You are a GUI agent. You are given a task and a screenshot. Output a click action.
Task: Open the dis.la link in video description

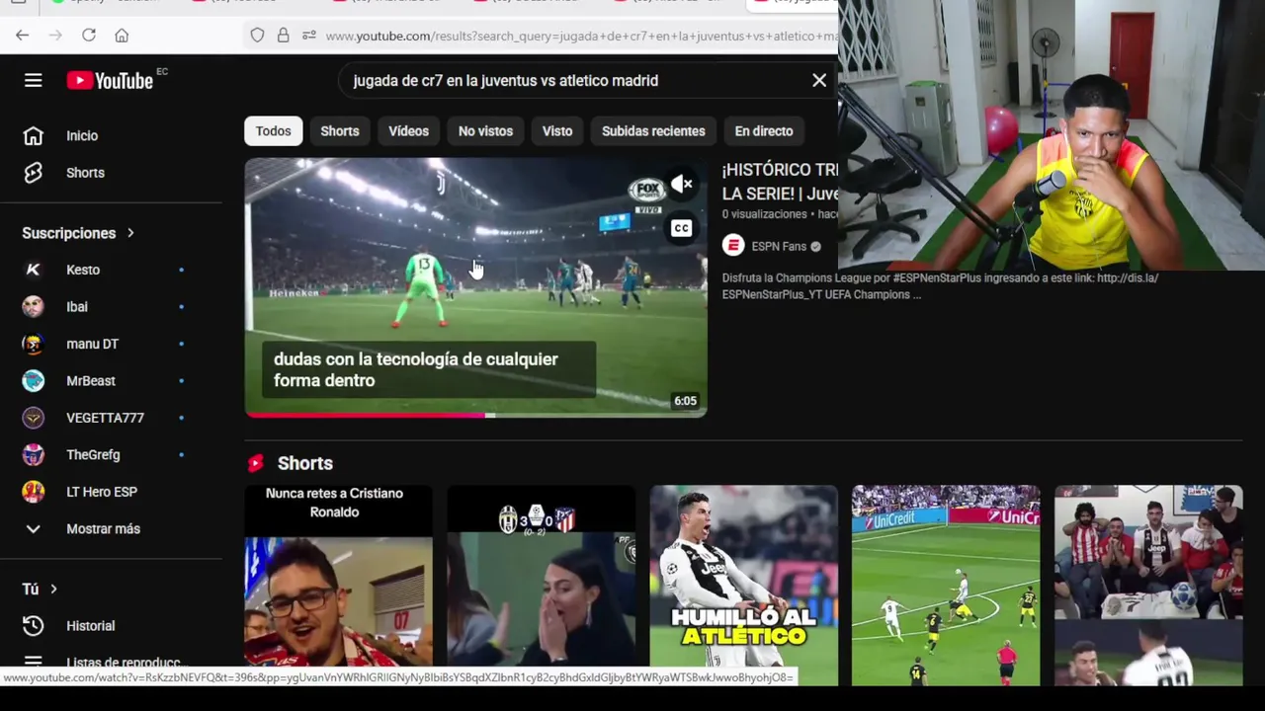click(x=1127, y=278)
